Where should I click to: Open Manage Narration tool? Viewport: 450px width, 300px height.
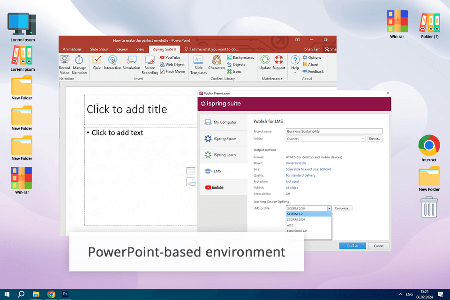coord(79,65)
